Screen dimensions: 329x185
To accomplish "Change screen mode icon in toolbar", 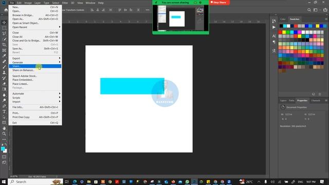I will [4, 162].
